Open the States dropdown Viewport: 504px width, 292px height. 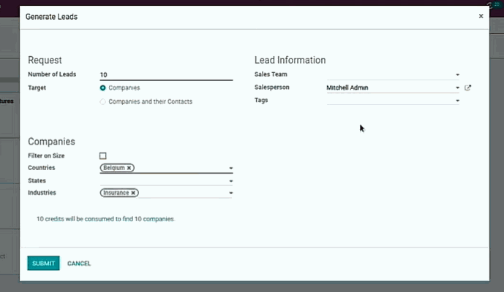coord(230,181)
